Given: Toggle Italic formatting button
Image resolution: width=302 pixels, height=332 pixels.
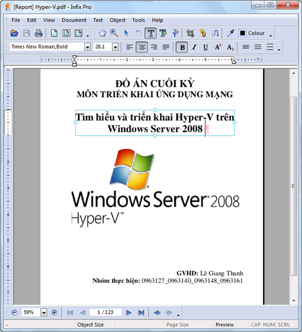Looking at the screenshot, I should (x=194, y=47).
